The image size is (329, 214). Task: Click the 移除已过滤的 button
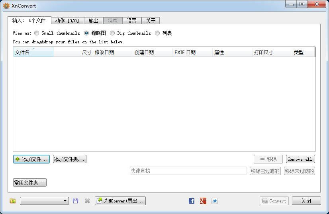pyautogui.click(x=265, y=171)
